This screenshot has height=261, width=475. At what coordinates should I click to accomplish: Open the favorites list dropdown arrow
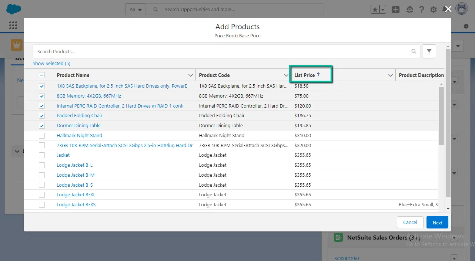point(383,10)
